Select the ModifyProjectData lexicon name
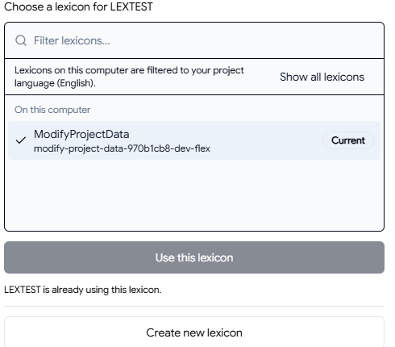Viewport: 395px width, 347px height. point(81,134)
